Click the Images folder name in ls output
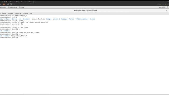169x95 pixels. tap(49, 19)
